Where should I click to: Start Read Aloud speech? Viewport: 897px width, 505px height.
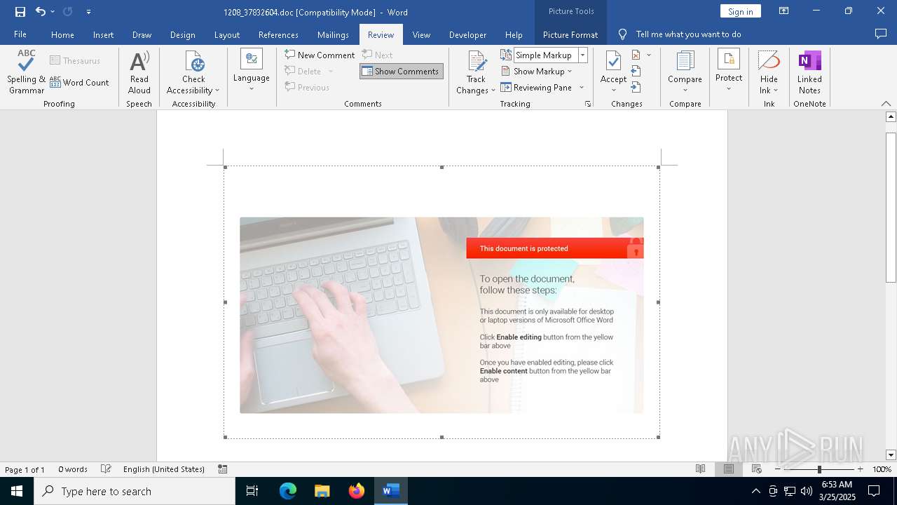pyautogui.click(x=139, y=72)
